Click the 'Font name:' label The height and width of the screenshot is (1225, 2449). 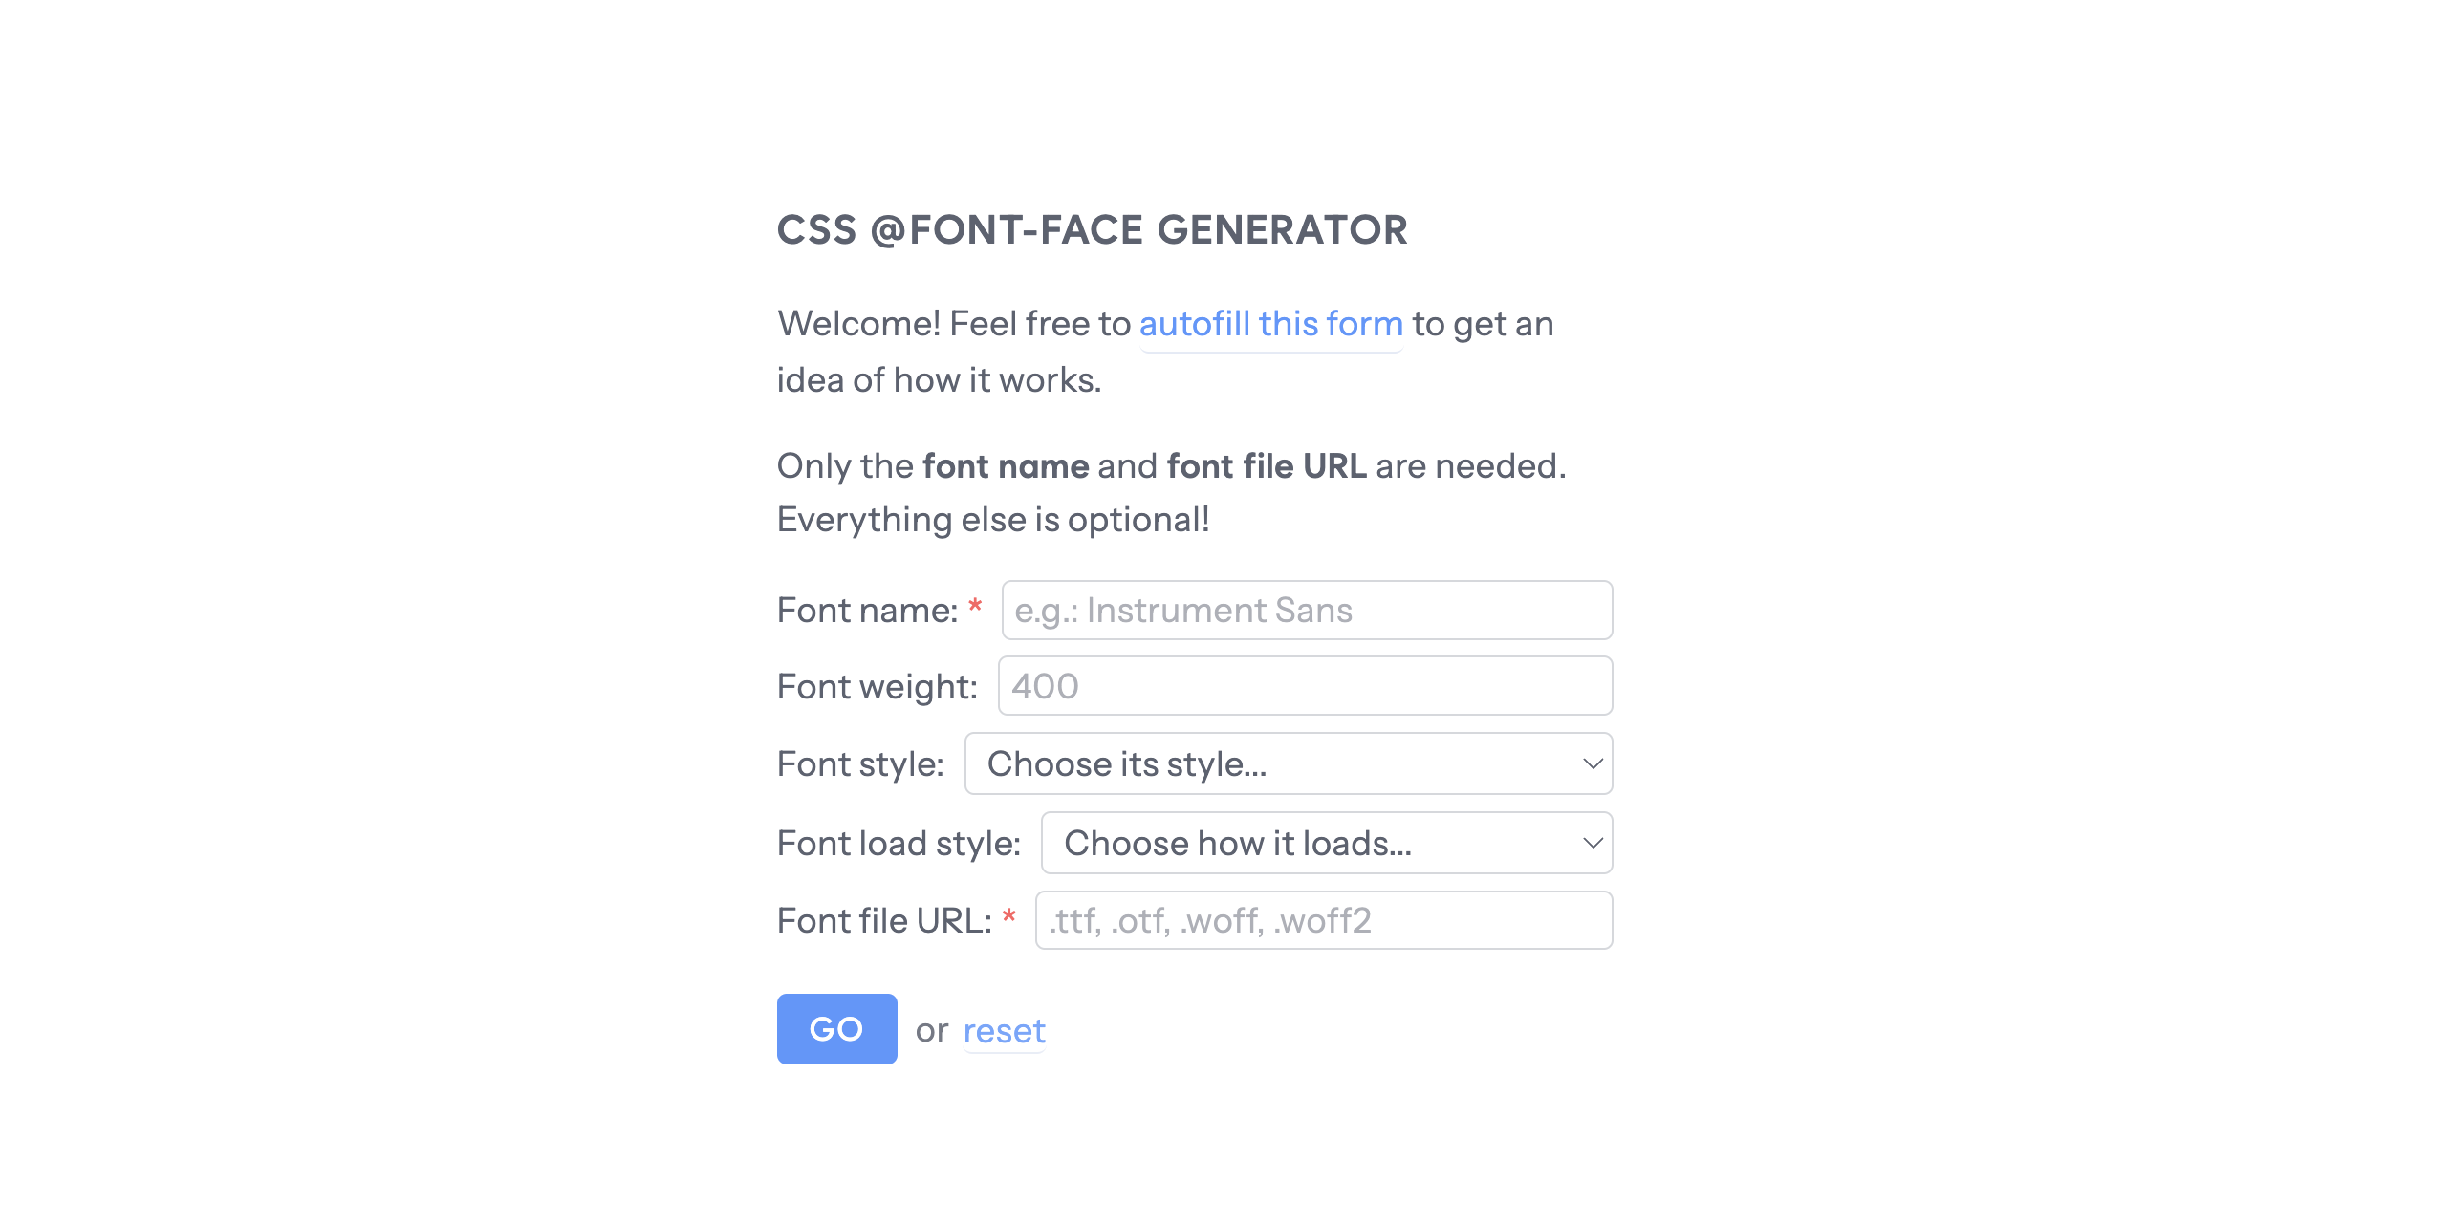pyautogui.click(x=867, y=611)
